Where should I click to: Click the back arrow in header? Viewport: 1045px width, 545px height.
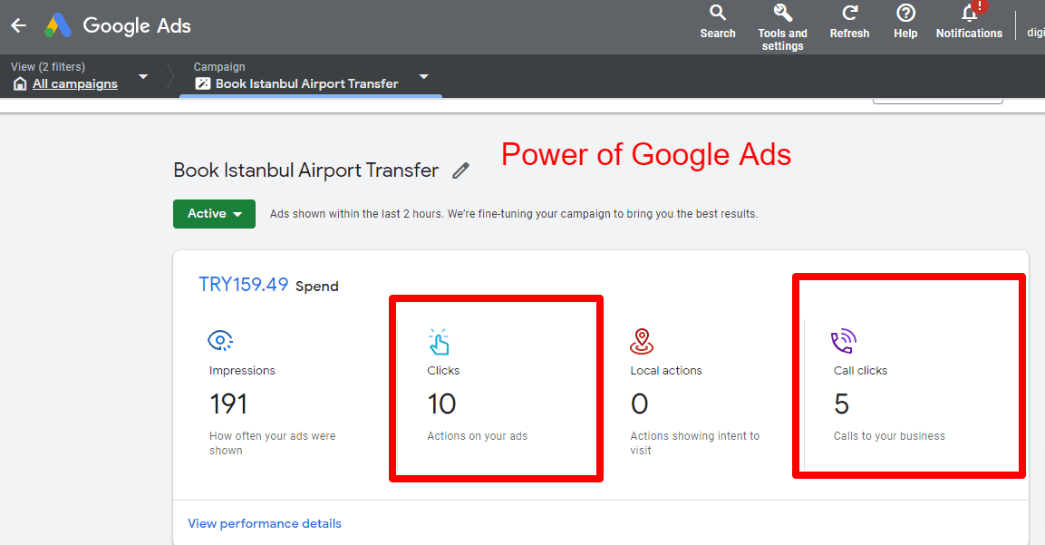coord(18,25)
